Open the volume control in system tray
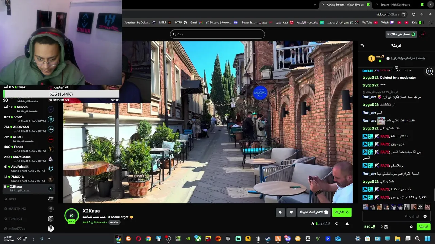 pyautogui.click(x=19, y=239)
